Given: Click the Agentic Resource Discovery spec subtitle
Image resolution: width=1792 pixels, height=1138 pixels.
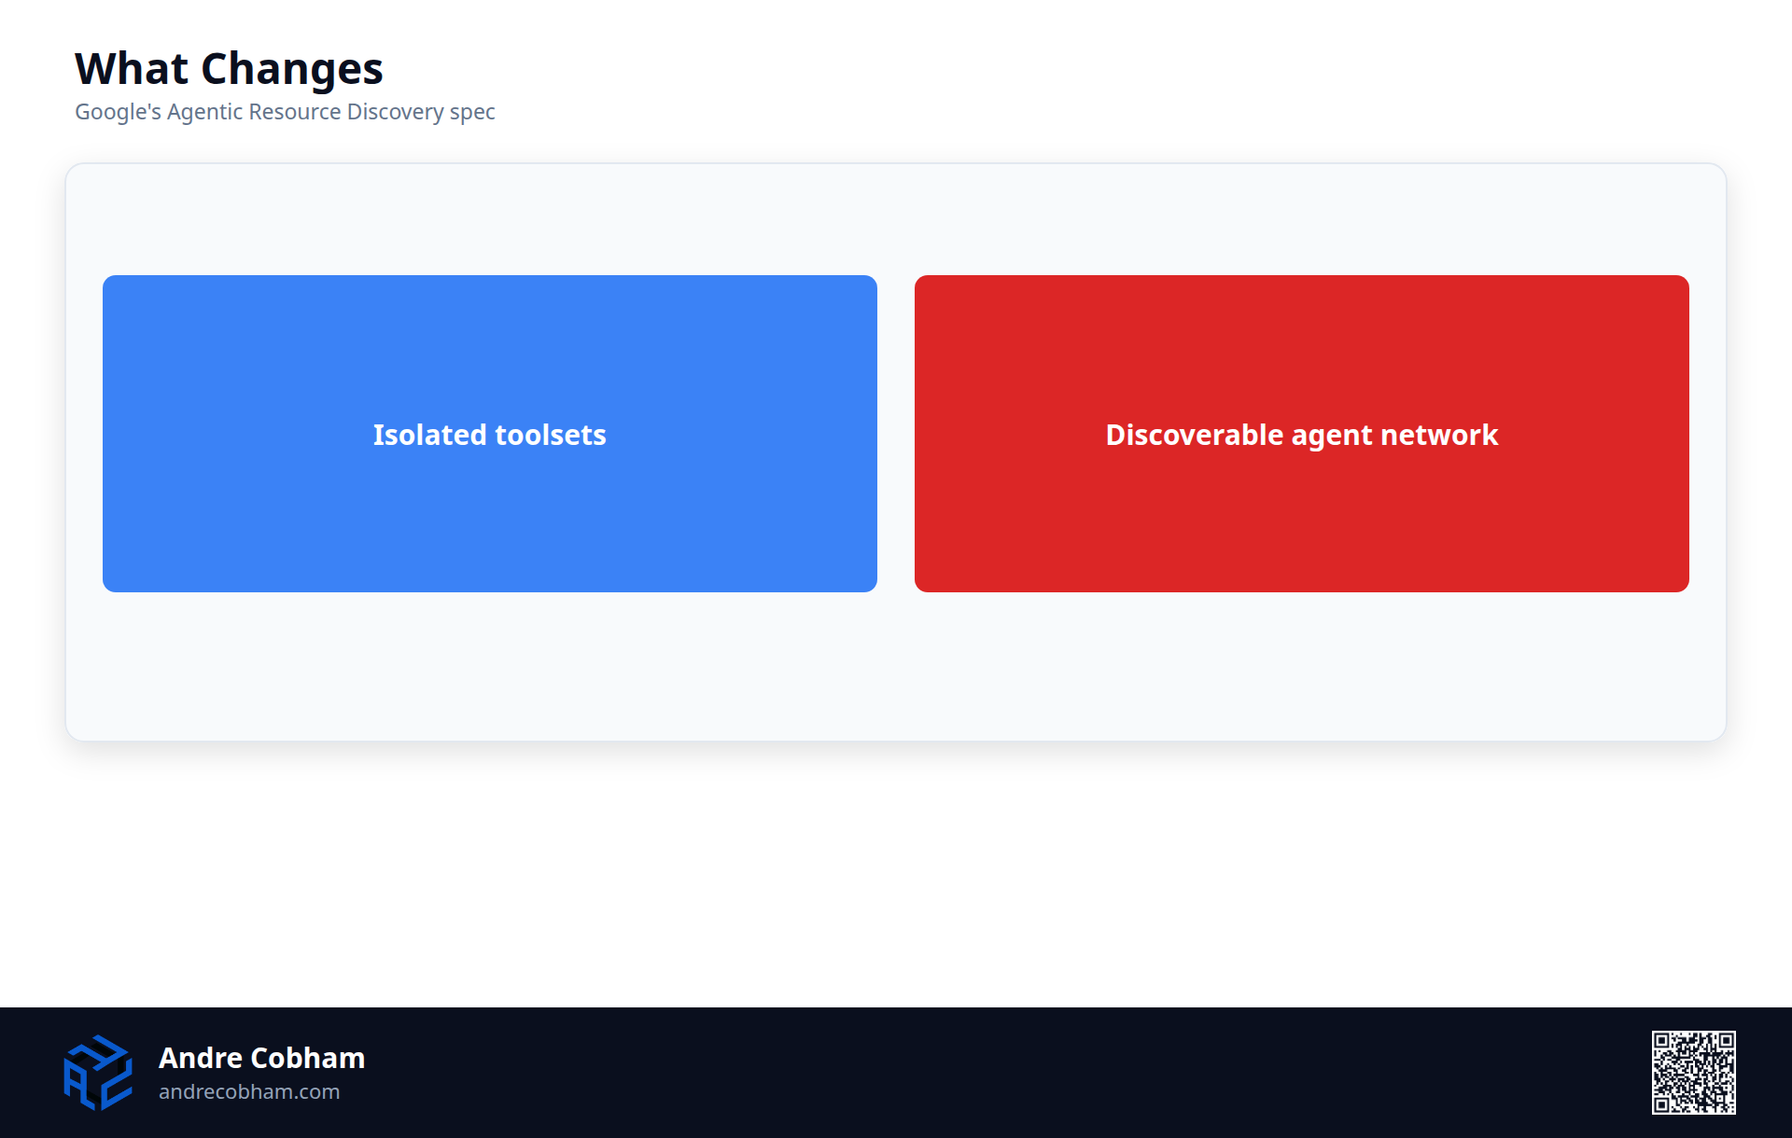Looking at the screenshot, I should coord(285,112).
